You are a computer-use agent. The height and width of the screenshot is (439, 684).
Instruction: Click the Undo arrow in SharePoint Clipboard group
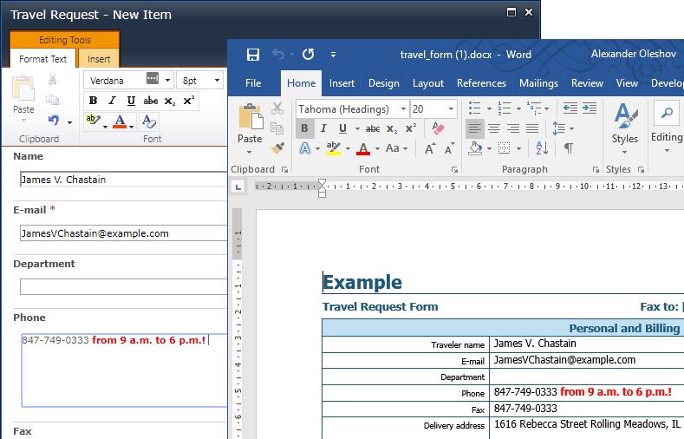coord(54,121)
